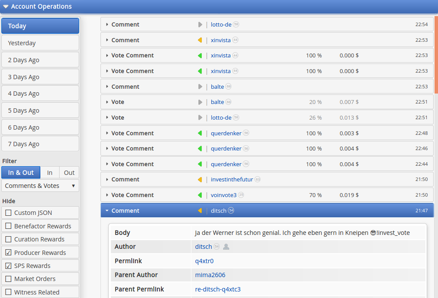Open the mima2606 parent author link
Image resolution: width=438 pixels, height=298 pixels.
point(210,275)
